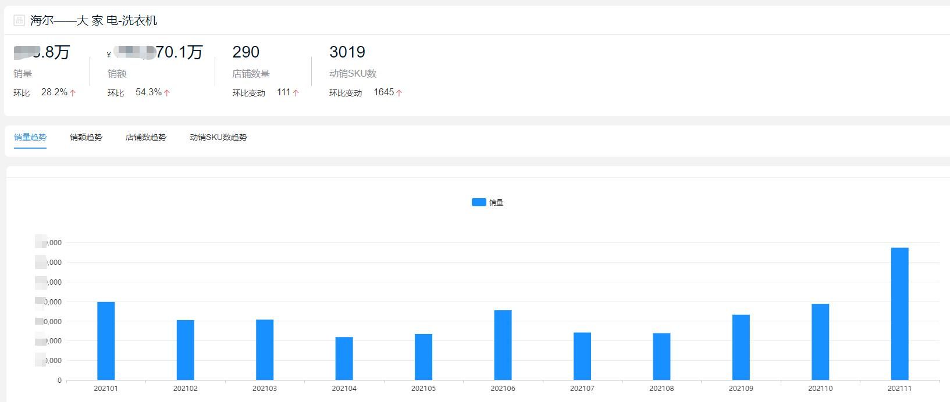Click the blue 销量 legend swatch
The image size is (950, 402).
479,202
